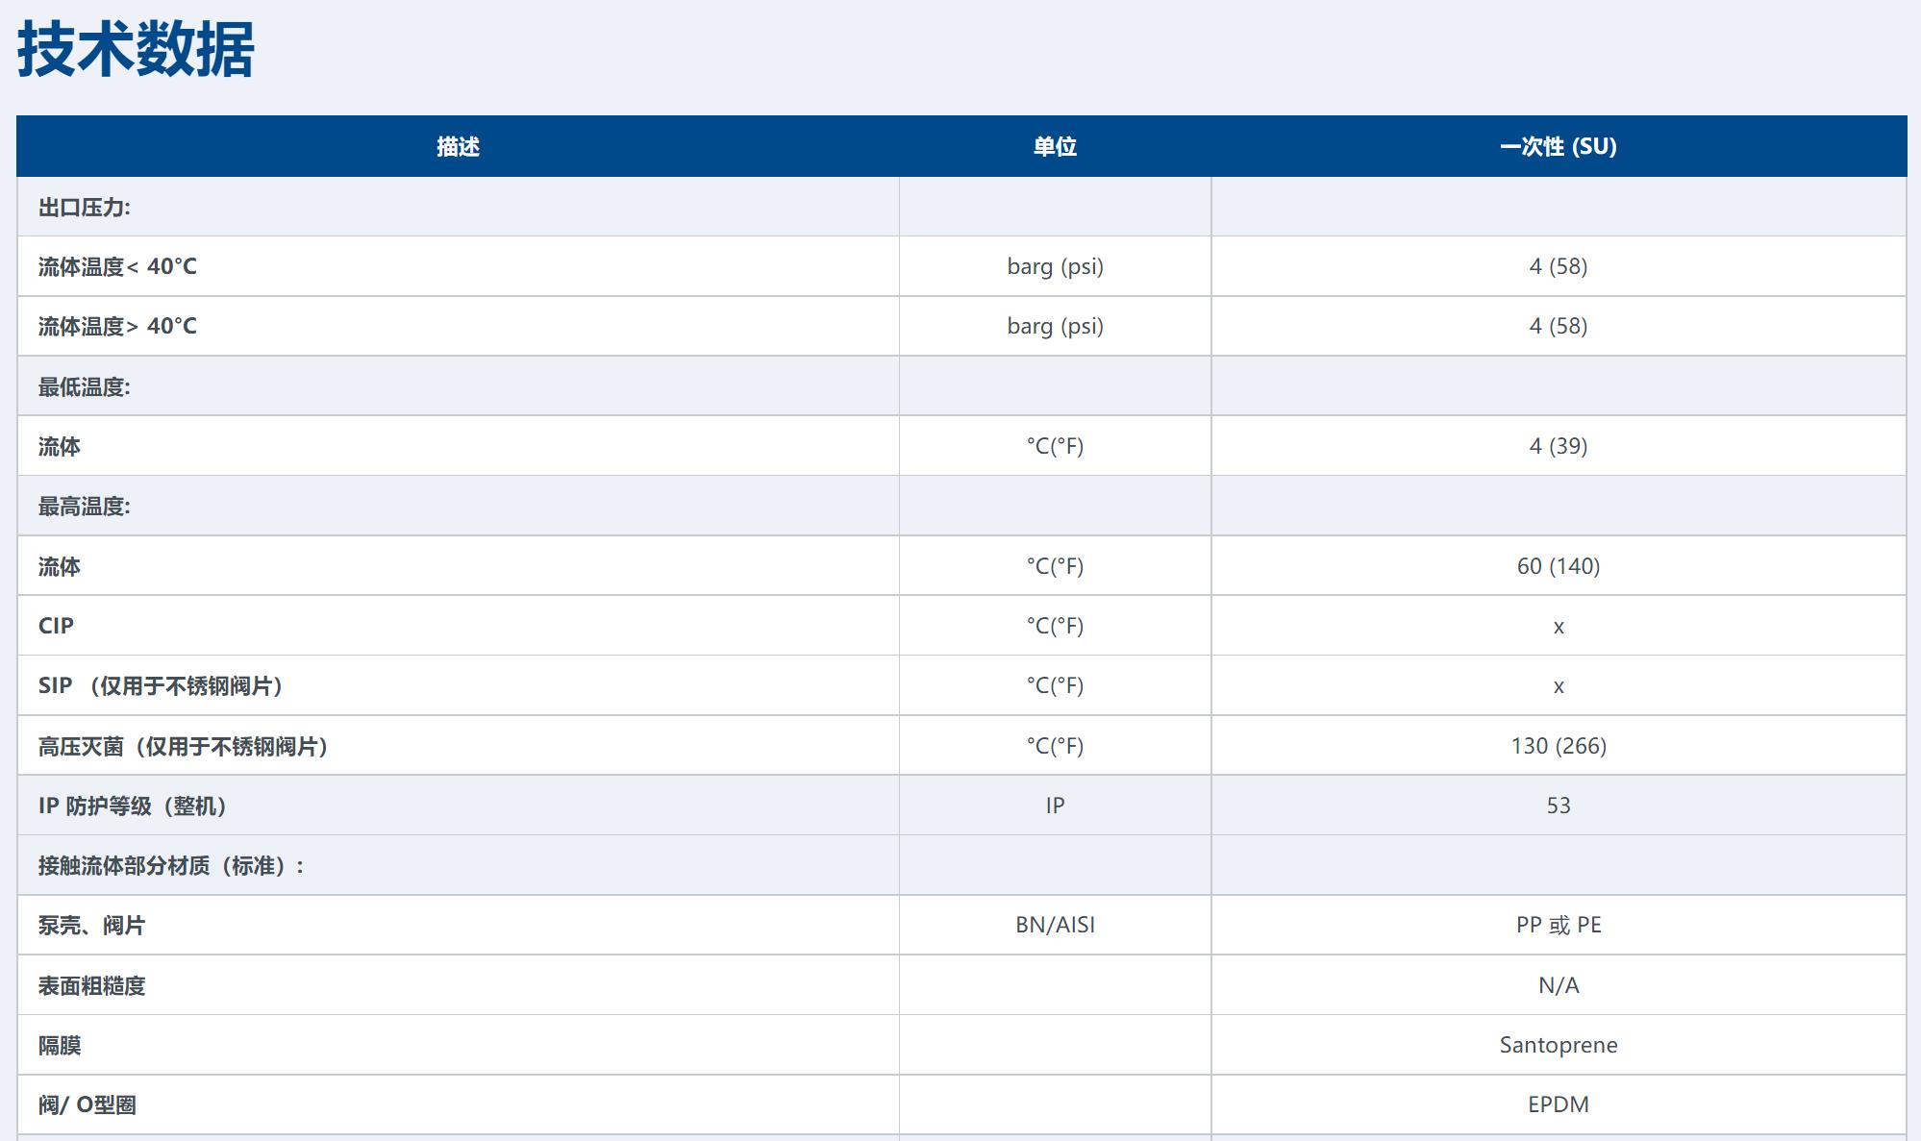Click the SIP（仅用于不锈钢阀片）row label

(161, 685)
